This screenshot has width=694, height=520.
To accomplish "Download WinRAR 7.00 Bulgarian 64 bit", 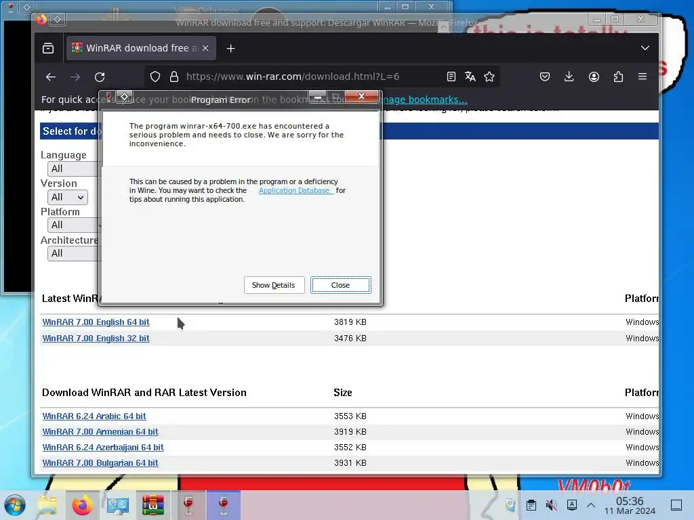I will point(100,463).
